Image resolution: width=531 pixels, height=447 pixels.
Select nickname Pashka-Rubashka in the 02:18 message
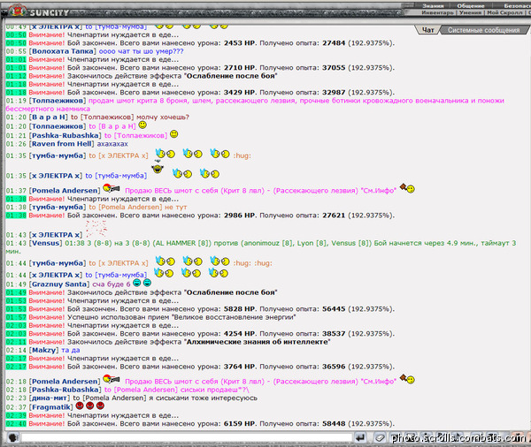tap(65, 390)
